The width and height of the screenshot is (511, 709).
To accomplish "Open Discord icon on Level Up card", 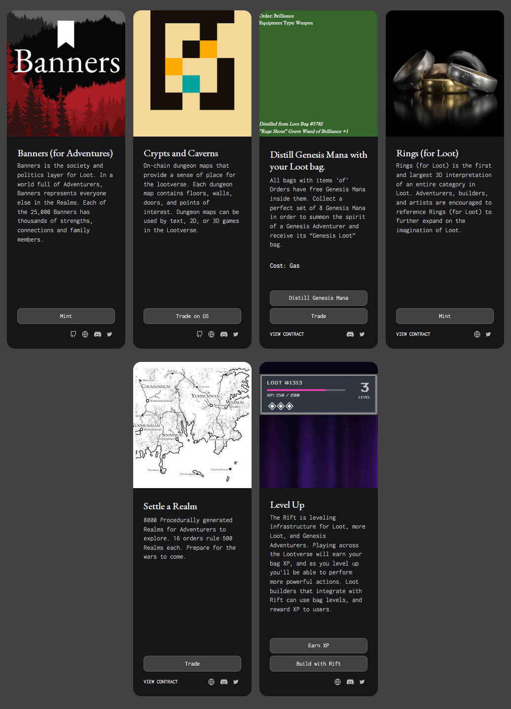I will pos(350,682).
